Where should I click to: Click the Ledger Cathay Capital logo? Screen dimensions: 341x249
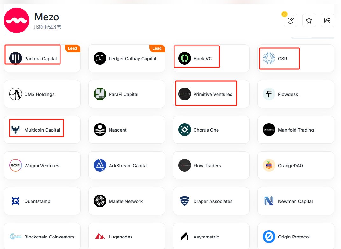[100, 58]
